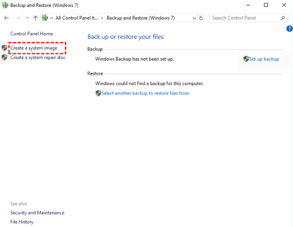Select Create a system repair disc
The image size is (293, 227).
click(x=38, y=58)
